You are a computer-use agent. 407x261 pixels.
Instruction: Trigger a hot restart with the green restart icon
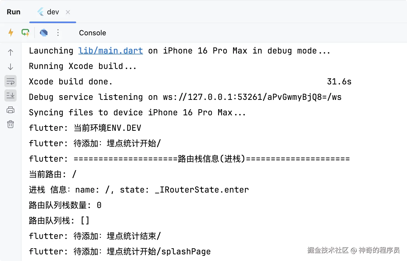(x=25, y=32)
